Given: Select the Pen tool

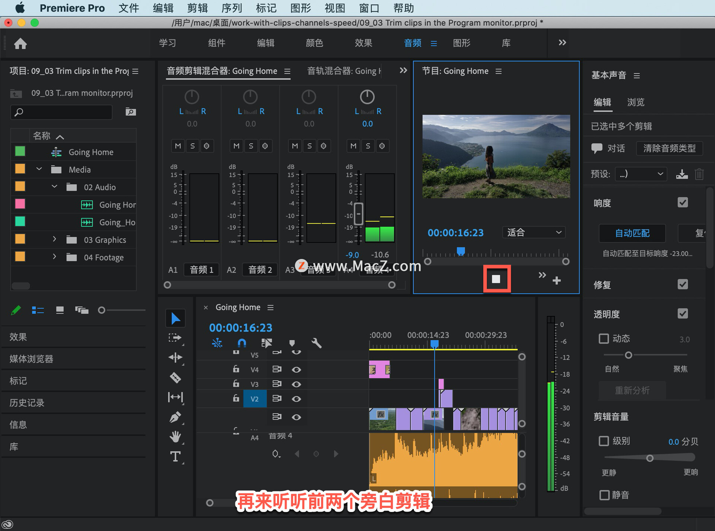Looking at the screenshot, I should coord(175,417).
